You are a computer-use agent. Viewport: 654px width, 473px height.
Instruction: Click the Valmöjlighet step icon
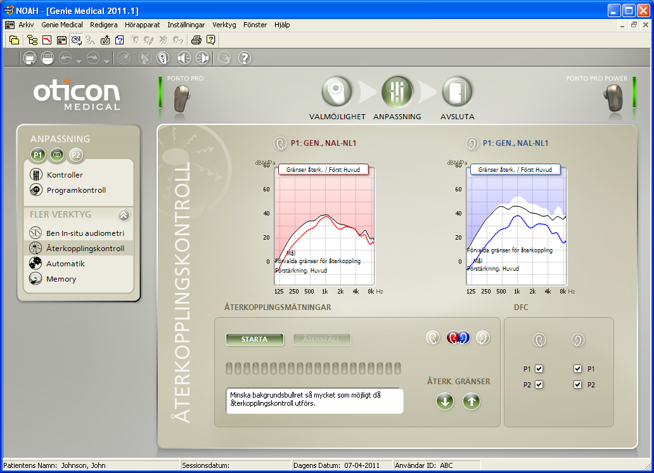[337, 91]
